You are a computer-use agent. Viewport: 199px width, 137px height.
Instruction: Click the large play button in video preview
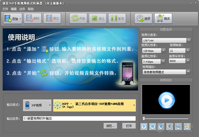tap(166, 100)
